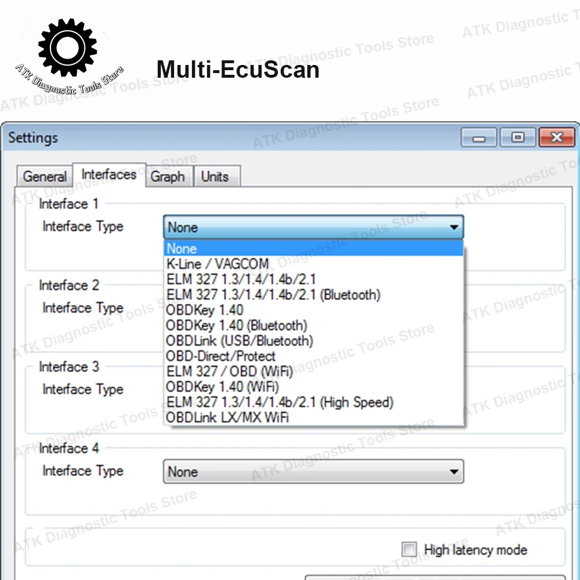Minimize the Settings window
This screenshot has height=580, width=580.
(x=478, y=137)
